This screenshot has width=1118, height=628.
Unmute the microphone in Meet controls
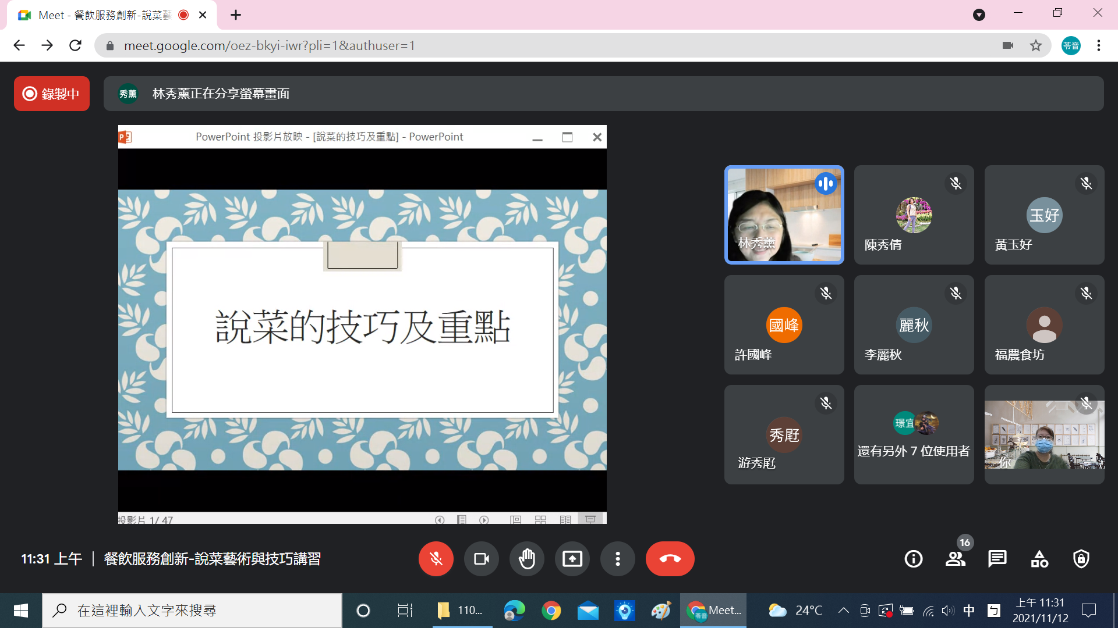point(436,559)
